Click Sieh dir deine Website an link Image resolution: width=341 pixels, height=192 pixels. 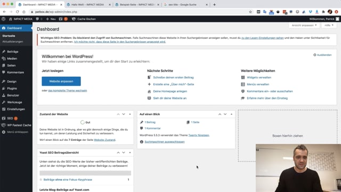point(169,98)
